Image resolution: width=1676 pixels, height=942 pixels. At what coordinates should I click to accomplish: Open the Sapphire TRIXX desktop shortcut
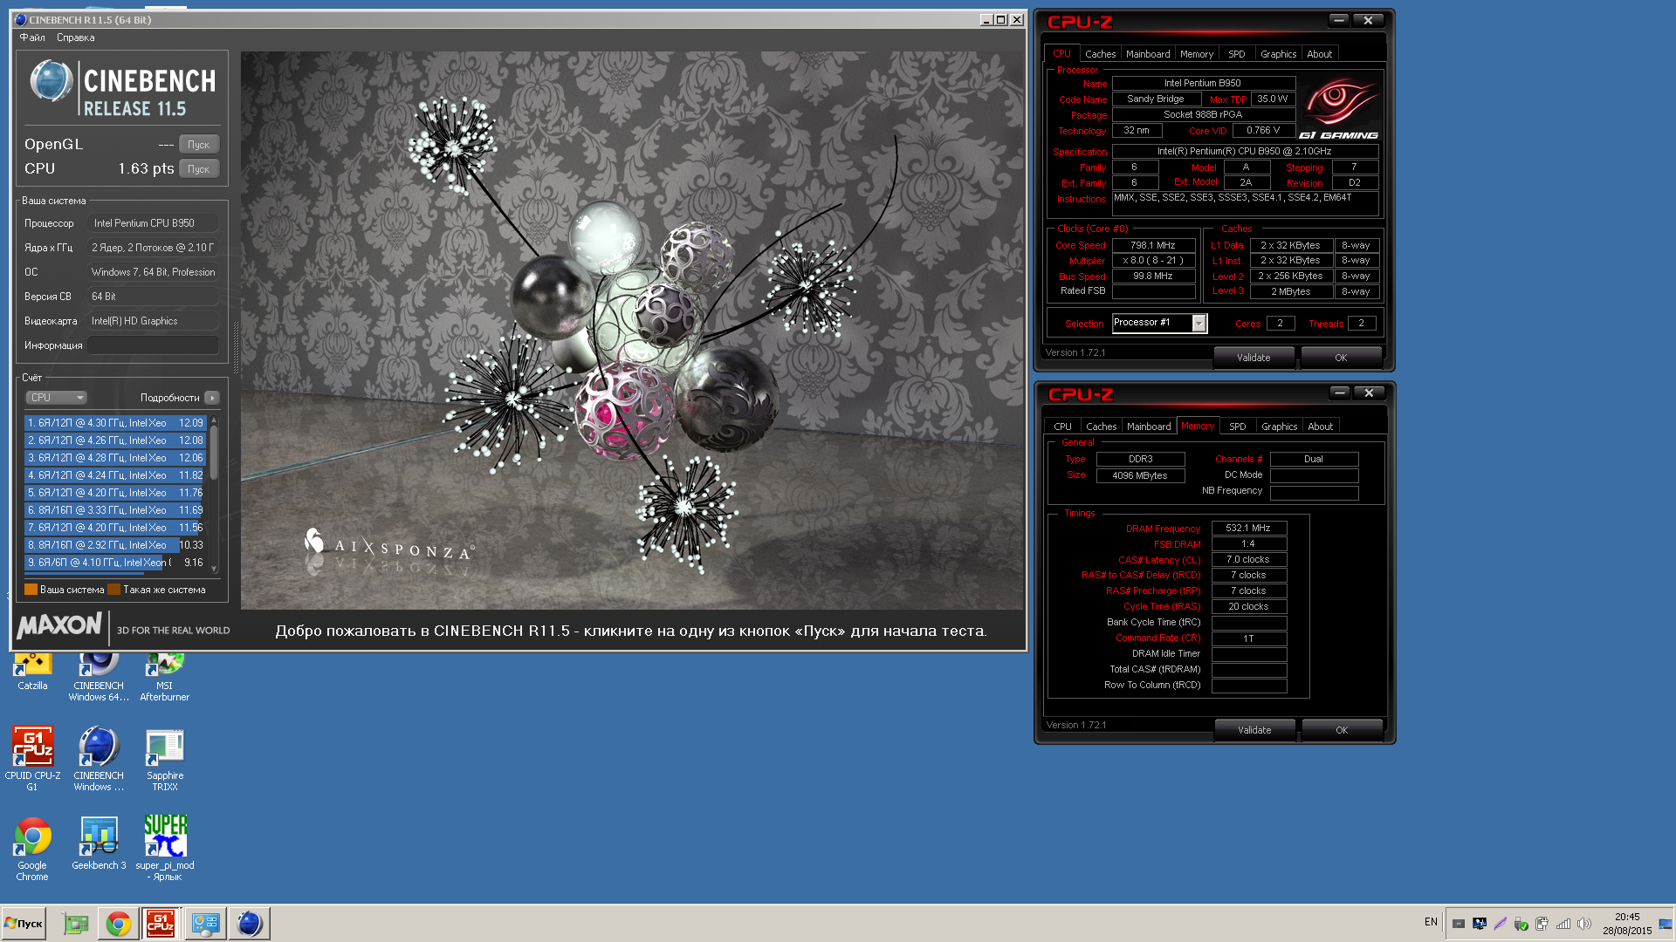coord(165,758)
